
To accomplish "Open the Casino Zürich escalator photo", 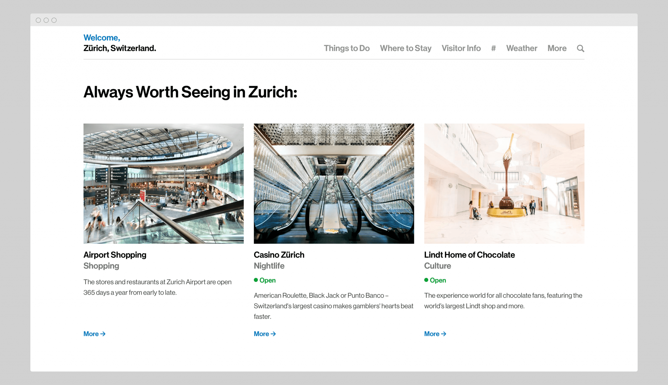I will (x=334, y=183).
